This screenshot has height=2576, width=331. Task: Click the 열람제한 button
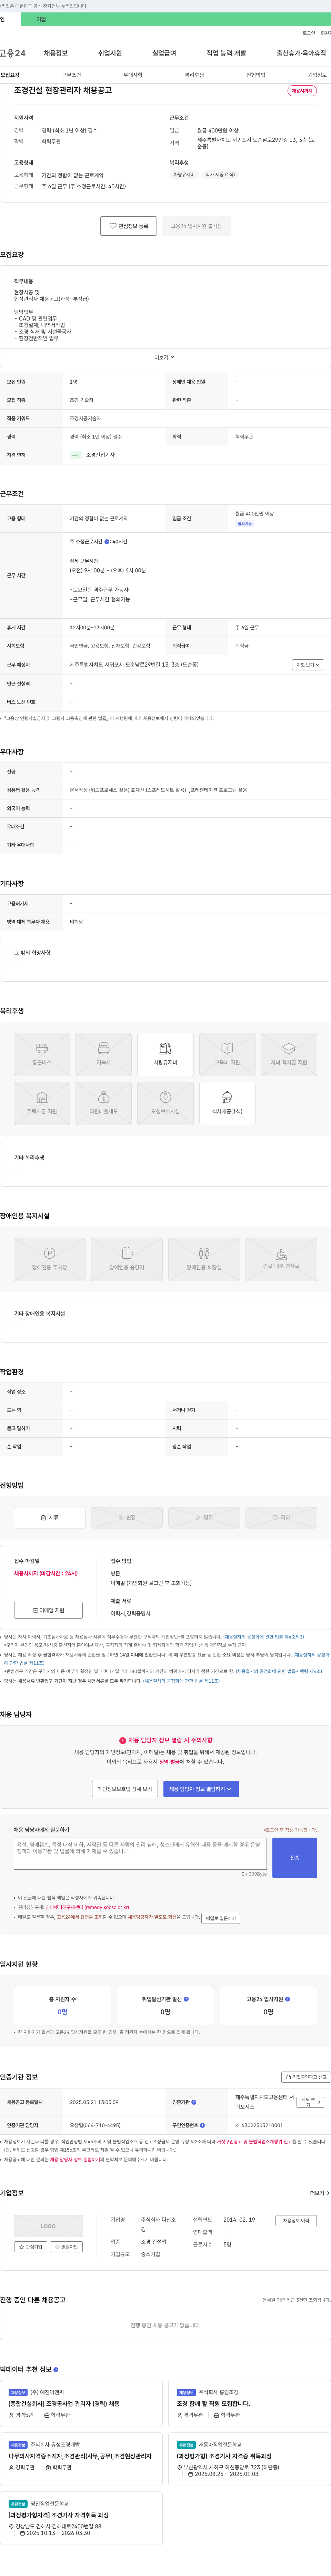(66, 2246)
